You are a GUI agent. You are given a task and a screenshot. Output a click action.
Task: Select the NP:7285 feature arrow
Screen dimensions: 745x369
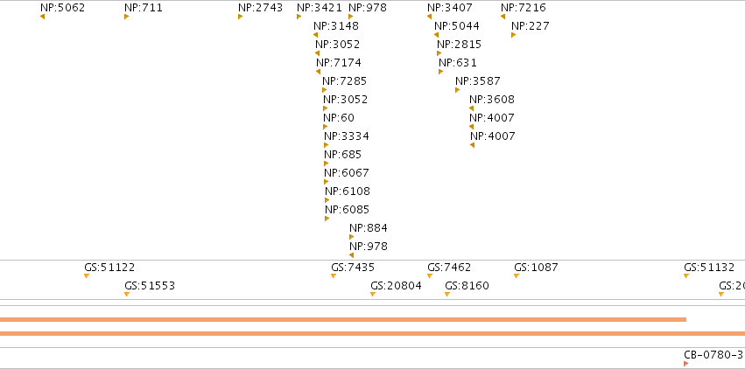click(324, 90)
